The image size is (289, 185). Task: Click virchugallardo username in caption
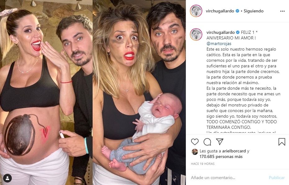point(220,32)
